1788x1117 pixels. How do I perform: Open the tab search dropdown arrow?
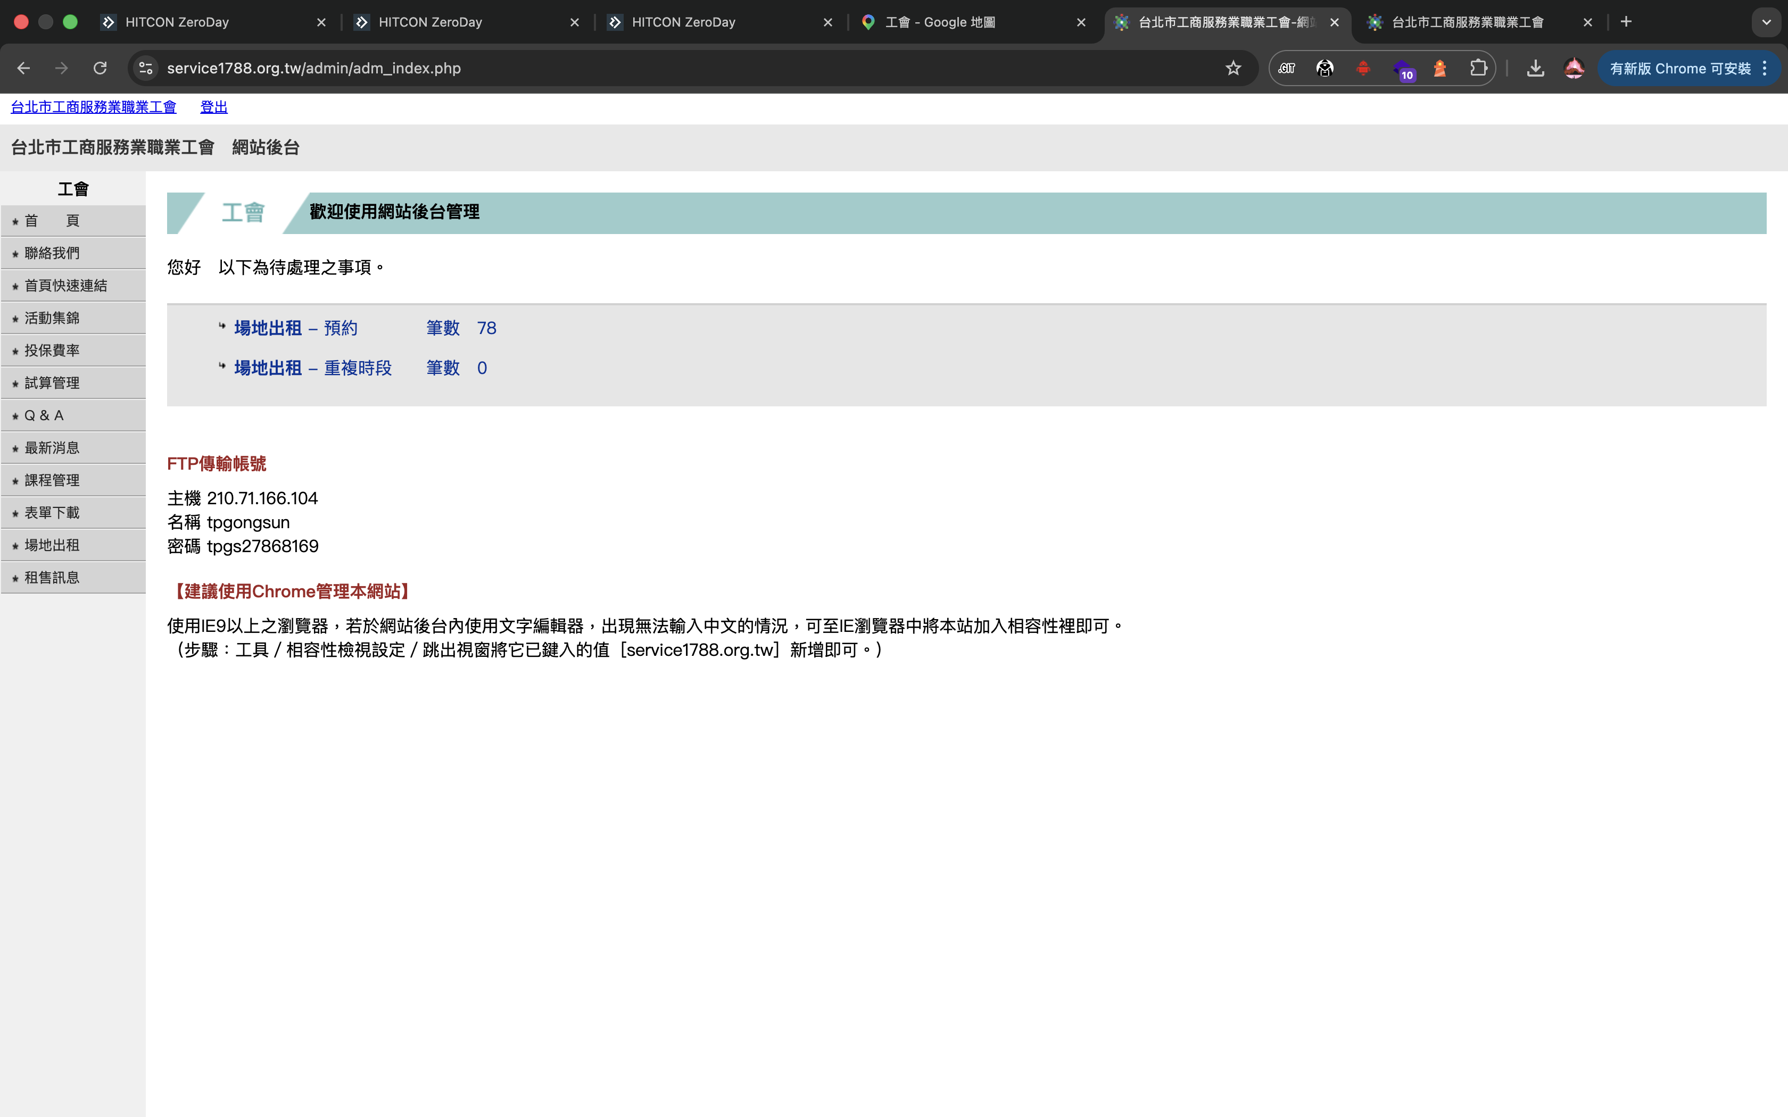1766,22
